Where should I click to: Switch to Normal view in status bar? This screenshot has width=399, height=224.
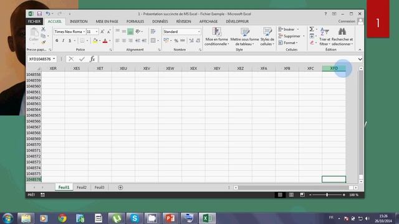click(x=280, y=195)
